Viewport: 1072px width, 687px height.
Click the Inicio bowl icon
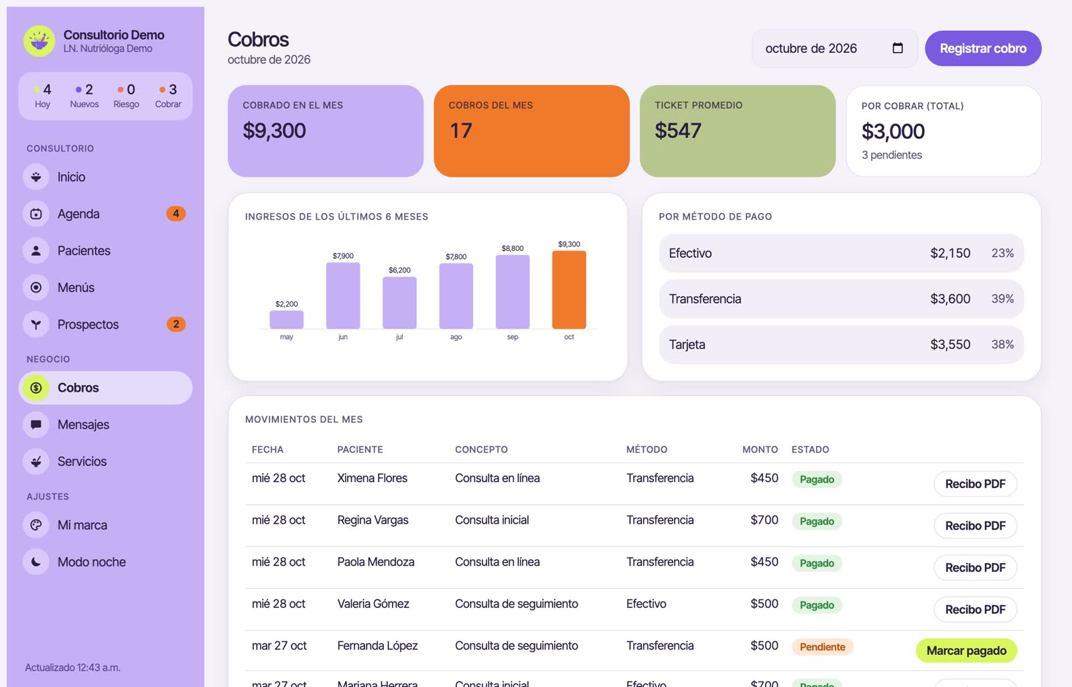pos(36,177)
